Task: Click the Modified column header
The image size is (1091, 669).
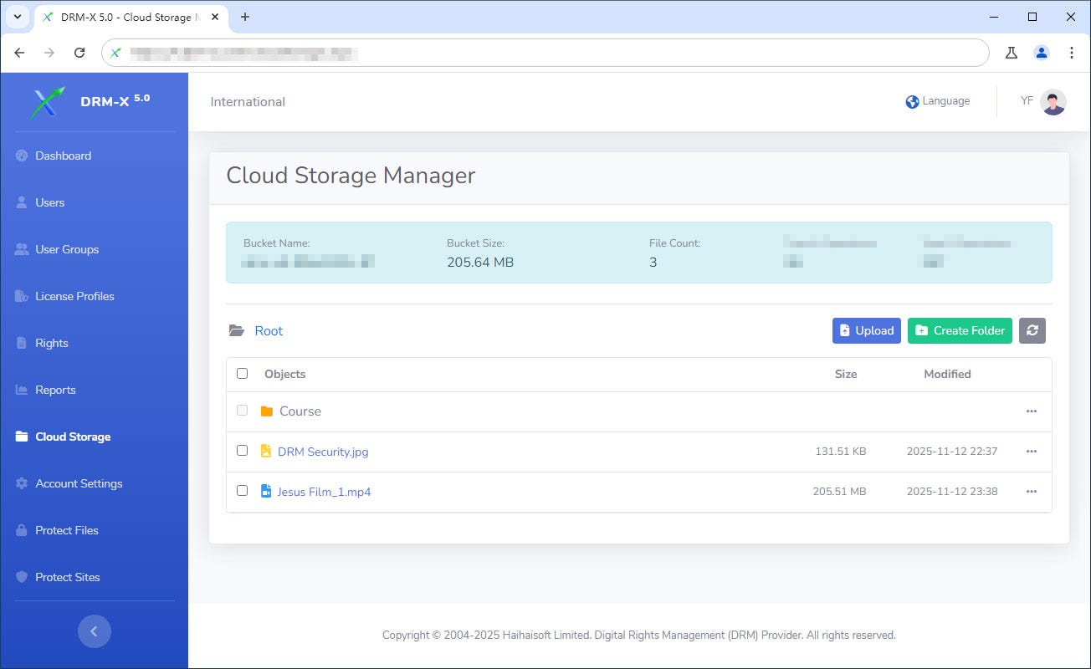Action: click(x=947, y=374)
